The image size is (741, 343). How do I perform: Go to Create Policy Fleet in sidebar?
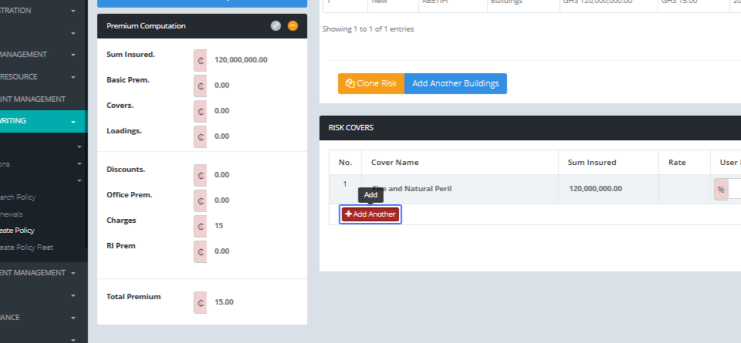click(x=26, y=247)
